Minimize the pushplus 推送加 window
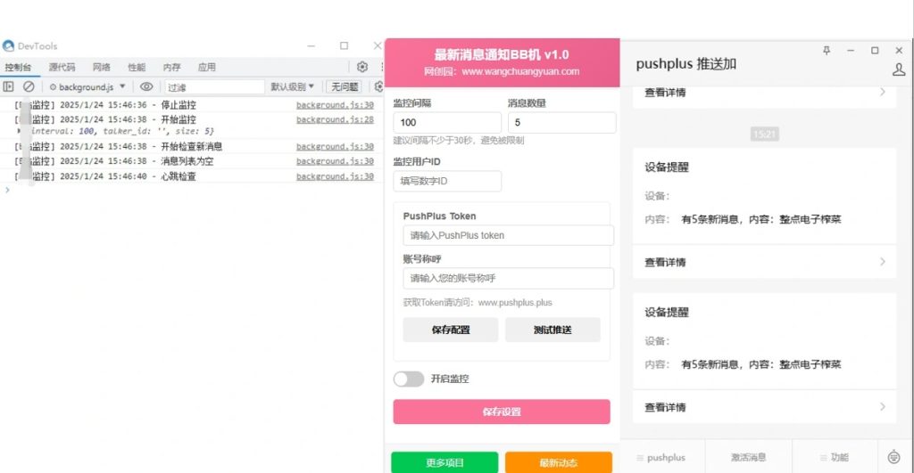The image size is (914, 473). pyautogui.click(x=851, y=51)
